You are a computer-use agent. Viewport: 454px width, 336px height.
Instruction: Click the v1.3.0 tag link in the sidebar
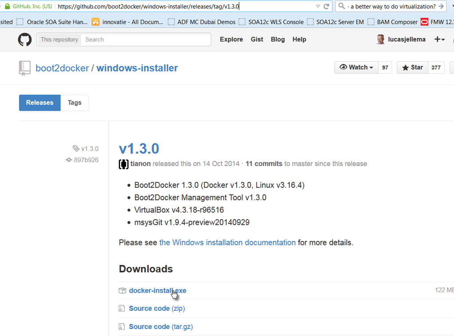click(x=90, y=149)
